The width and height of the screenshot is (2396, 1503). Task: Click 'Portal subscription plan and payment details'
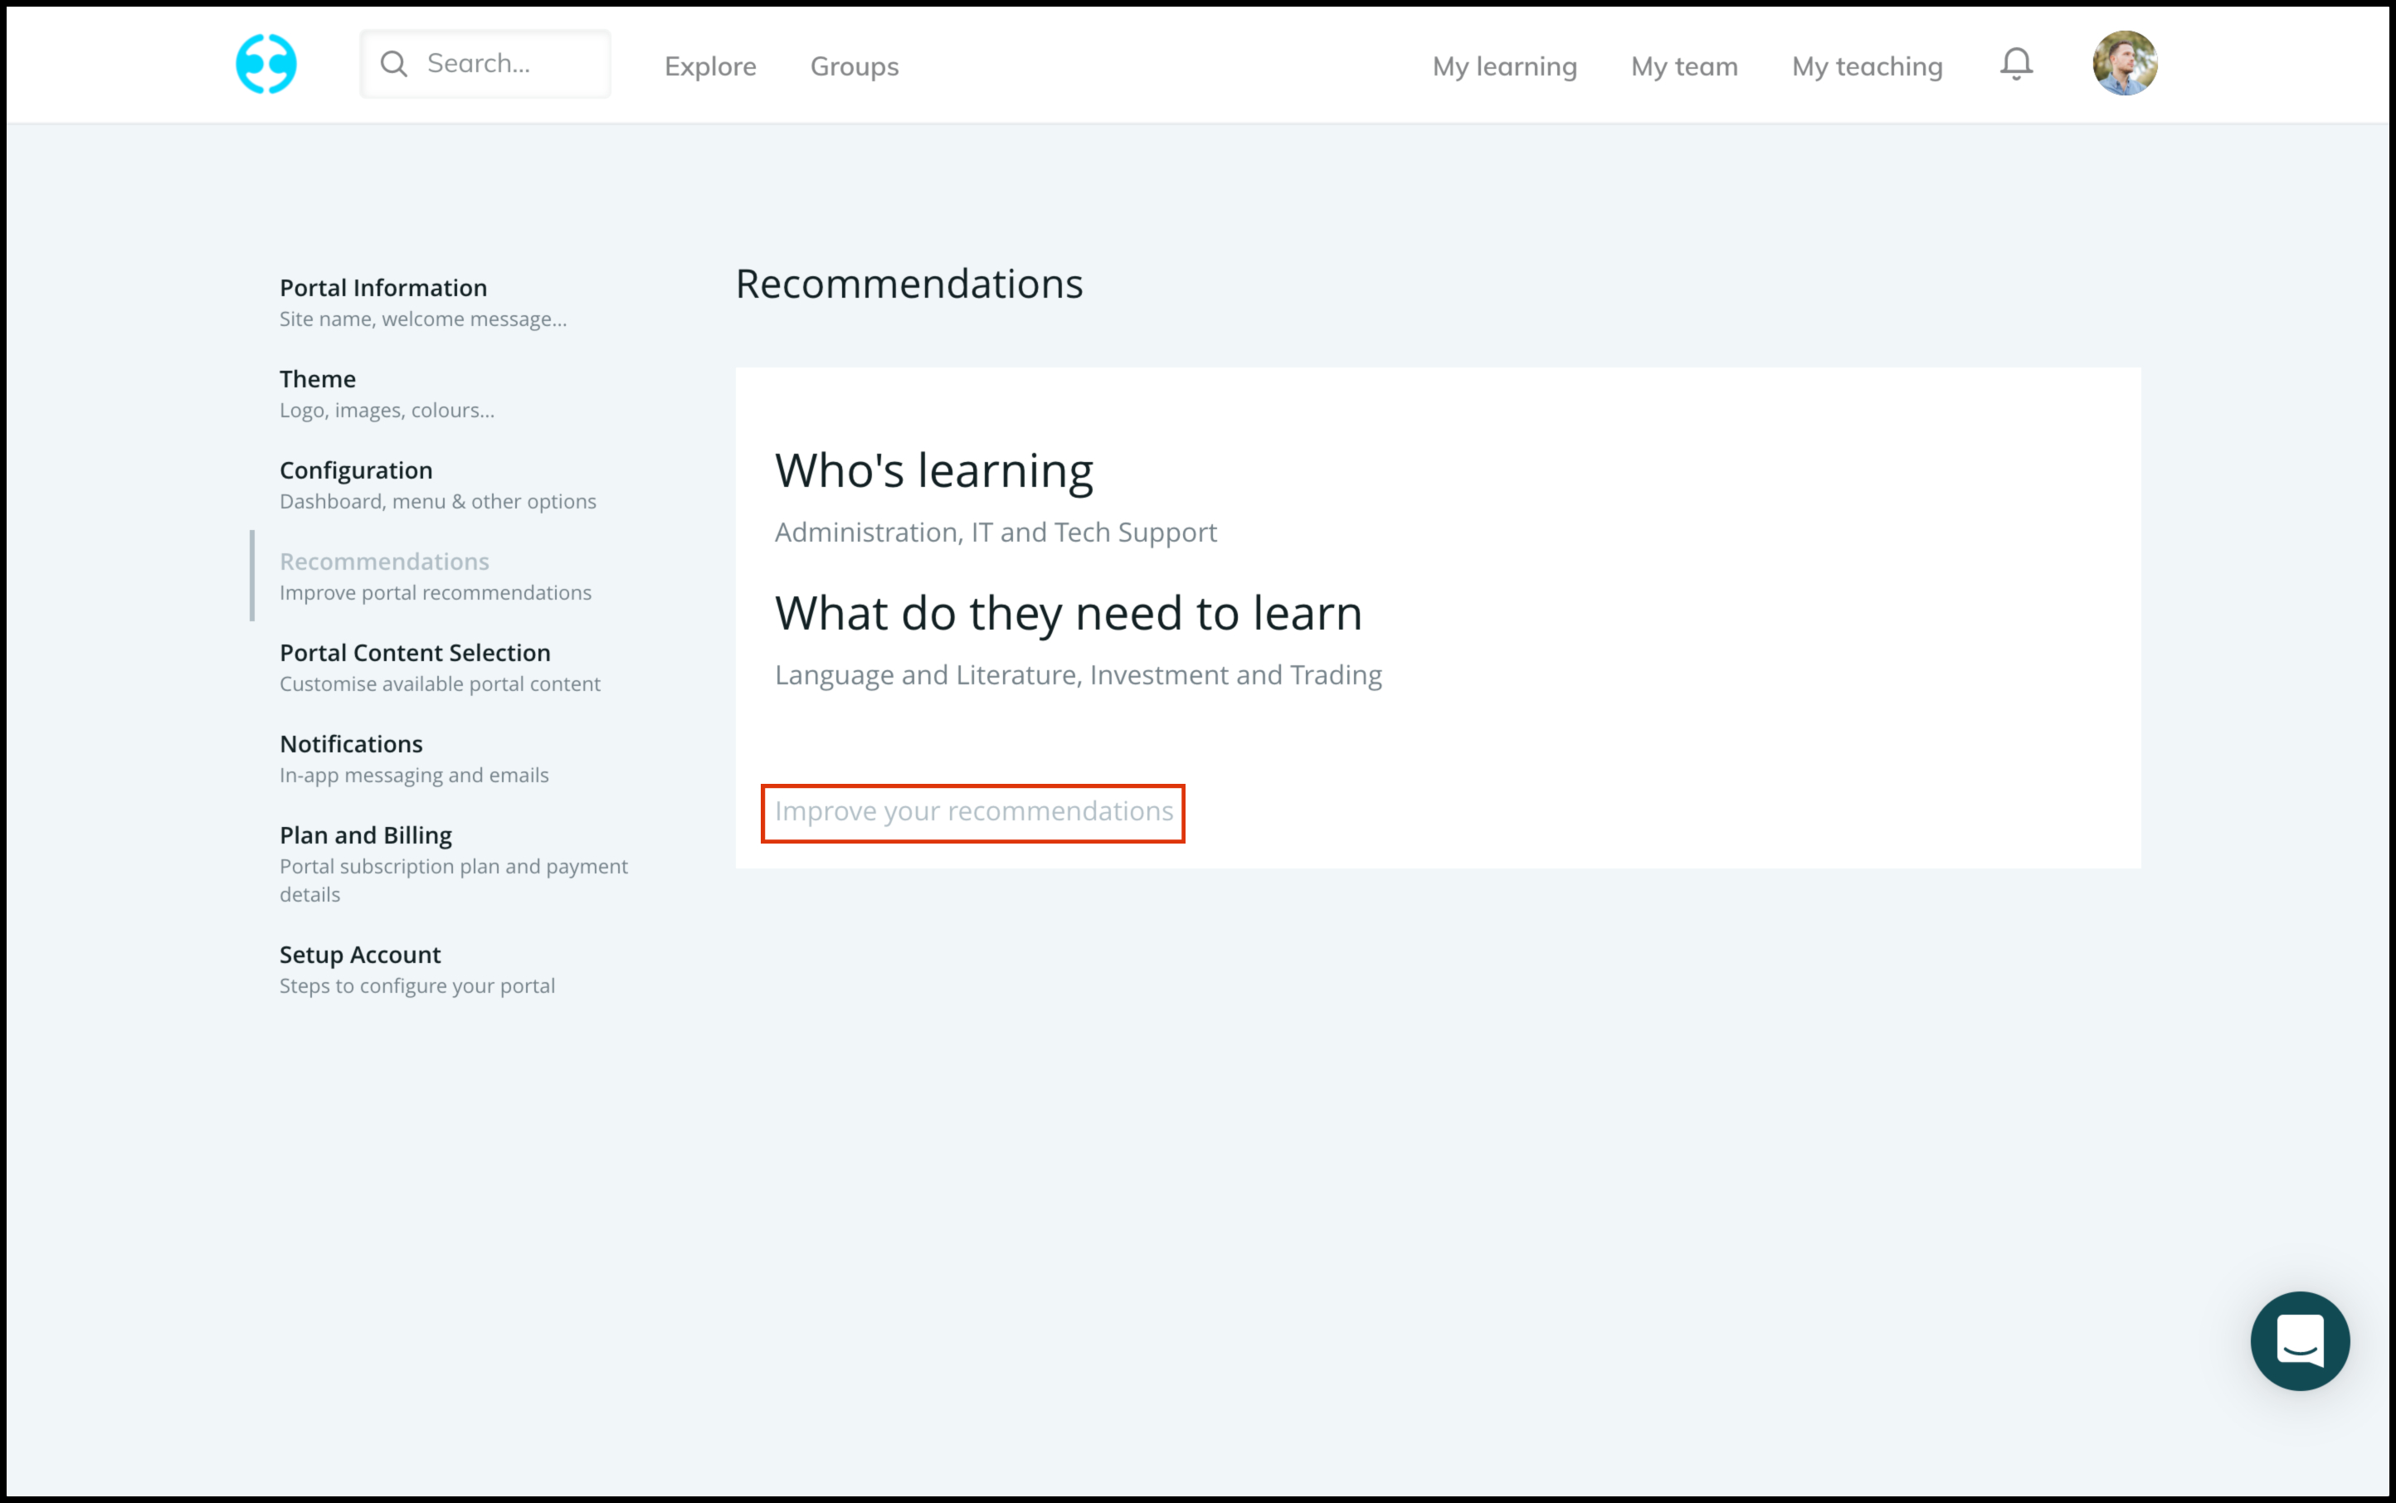tap(453, 881)
